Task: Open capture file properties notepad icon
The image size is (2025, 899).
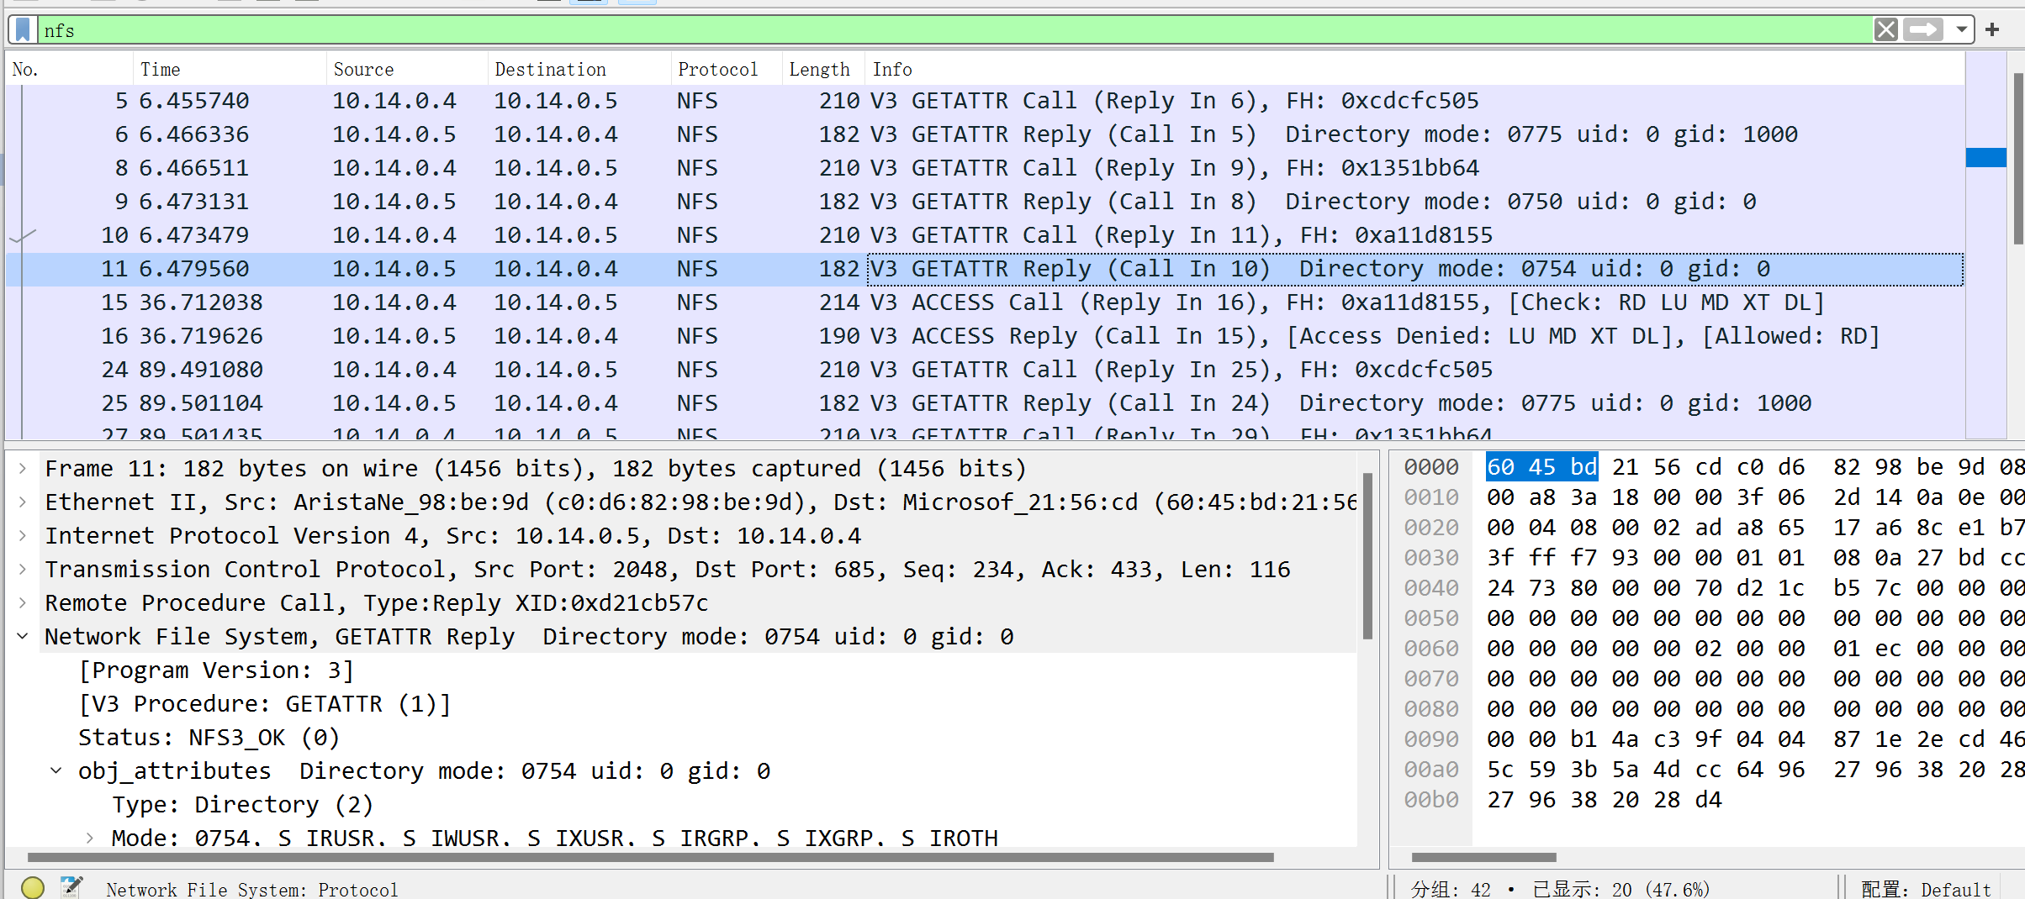Action: (71, 887)
